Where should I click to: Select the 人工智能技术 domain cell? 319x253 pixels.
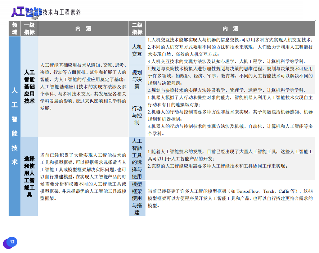tap(14, 126)
